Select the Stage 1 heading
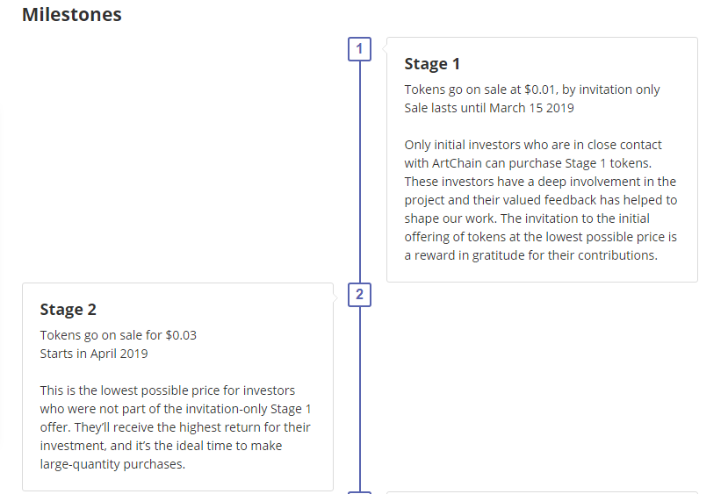Screen dimensions: 728x494 [x=432, y=64]
